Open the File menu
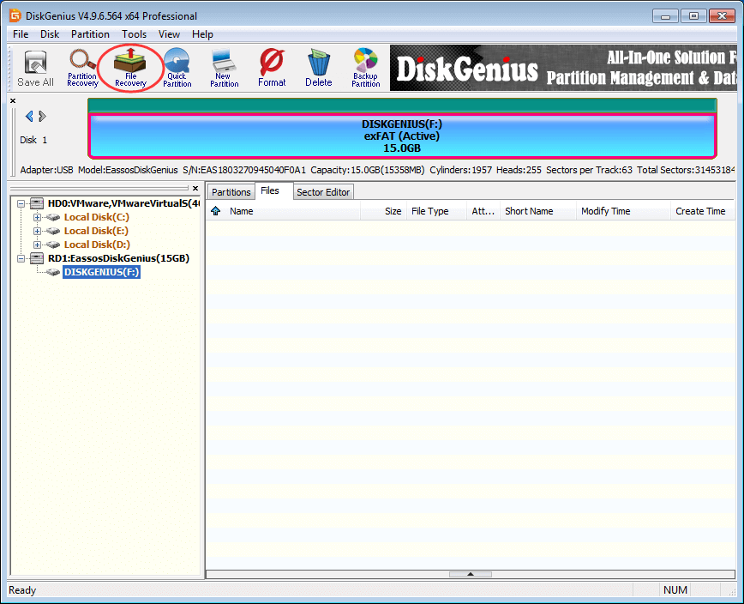744x604 pixels. [21, 34]
